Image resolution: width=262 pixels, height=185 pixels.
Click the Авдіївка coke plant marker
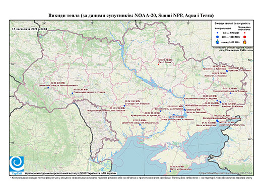[217, 101]
